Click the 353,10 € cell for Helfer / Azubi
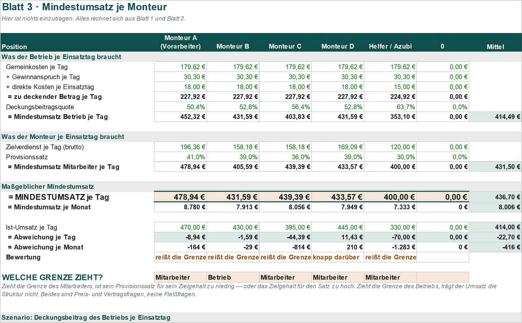This screenshot has height=323, width=522. (391, 117)
